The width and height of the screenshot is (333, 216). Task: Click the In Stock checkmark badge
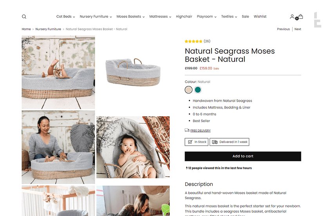pyautogui.click(x=196, y=142)
